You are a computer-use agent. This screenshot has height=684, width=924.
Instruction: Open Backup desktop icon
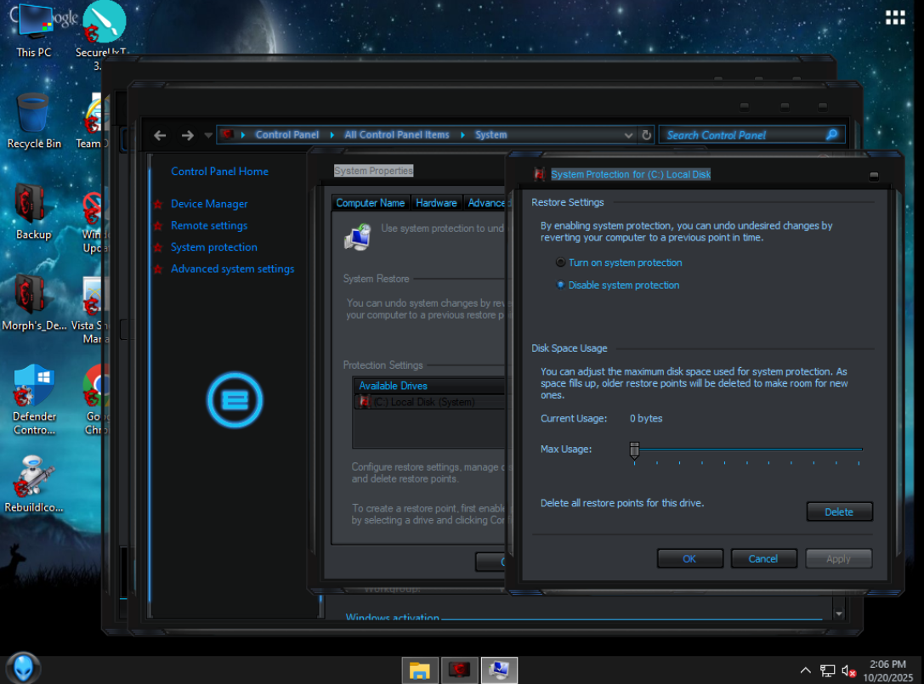33,212
